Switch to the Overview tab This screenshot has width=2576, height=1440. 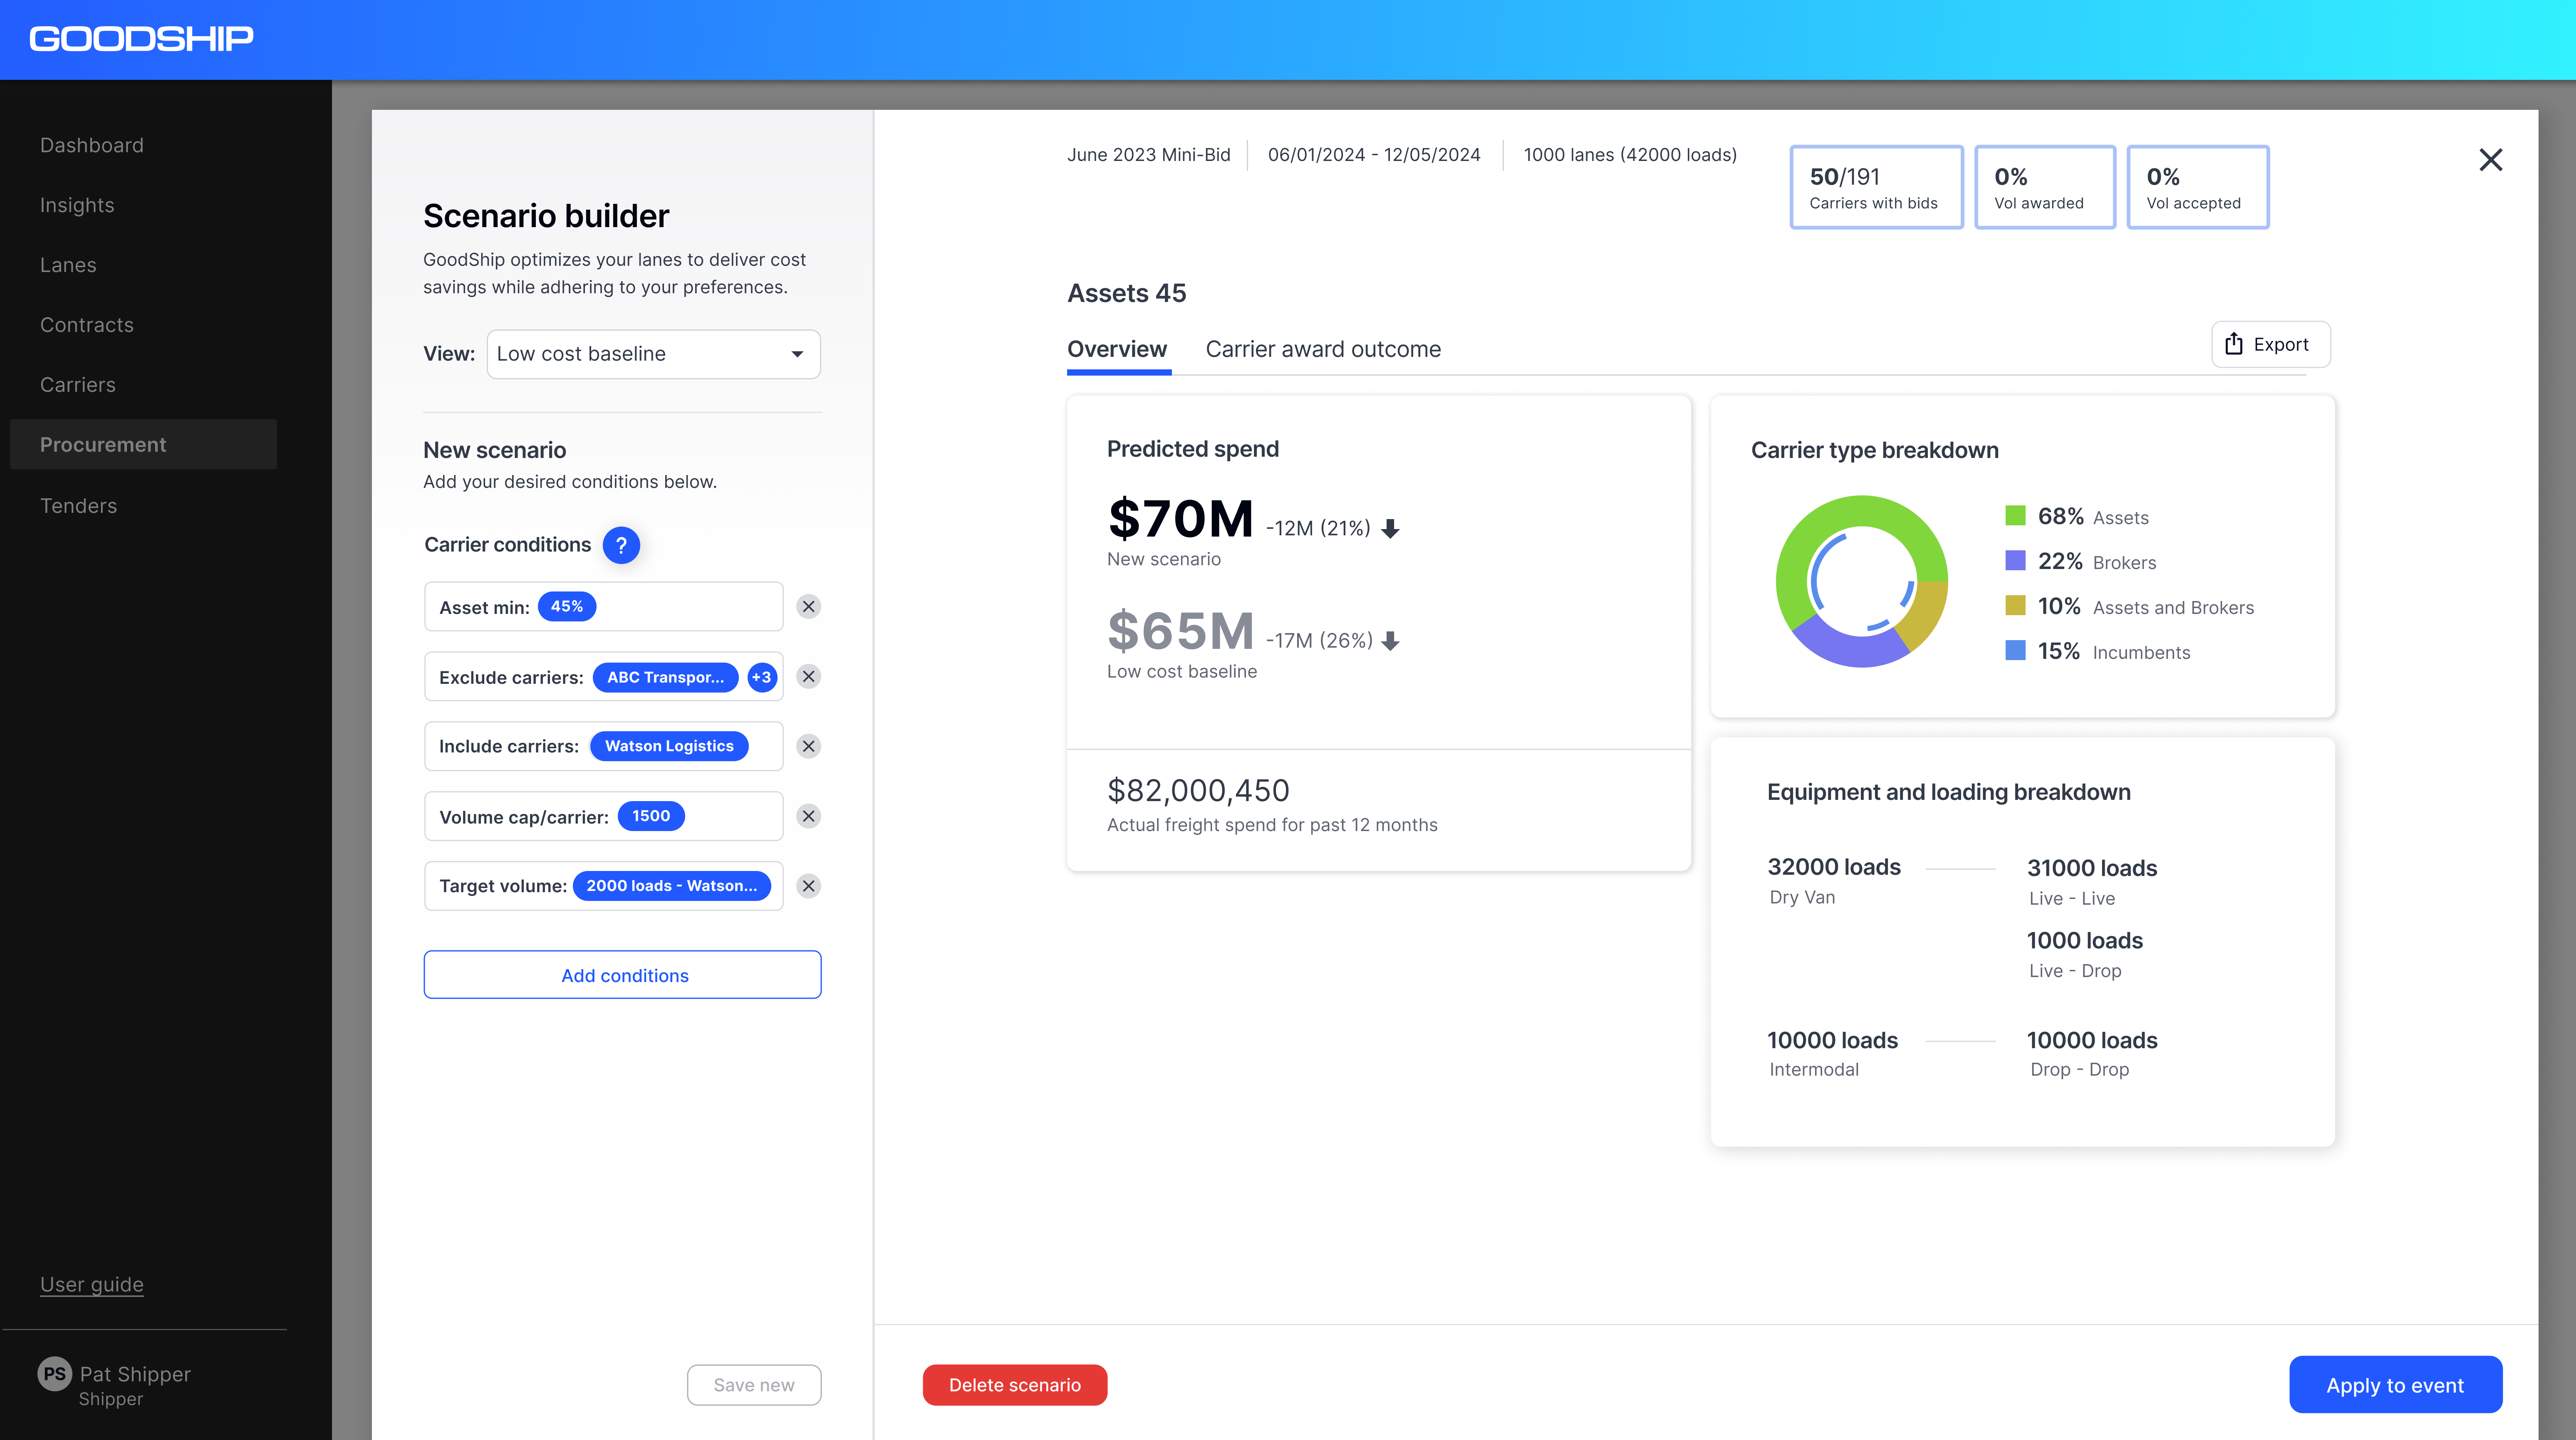pyautogui.click(x=1117, y=349)
